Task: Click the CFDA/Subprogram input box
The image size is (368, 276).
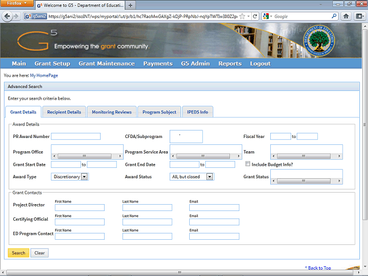Action: coord(186,136)
